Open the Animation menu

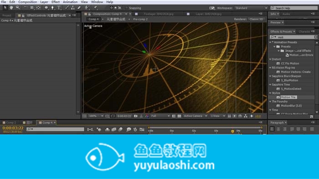click(x=70, y=2)
